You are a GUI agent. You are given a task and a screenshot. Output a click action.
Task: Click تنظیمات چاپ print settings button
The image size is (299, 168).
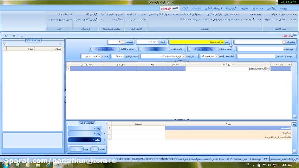click(64, 14)
